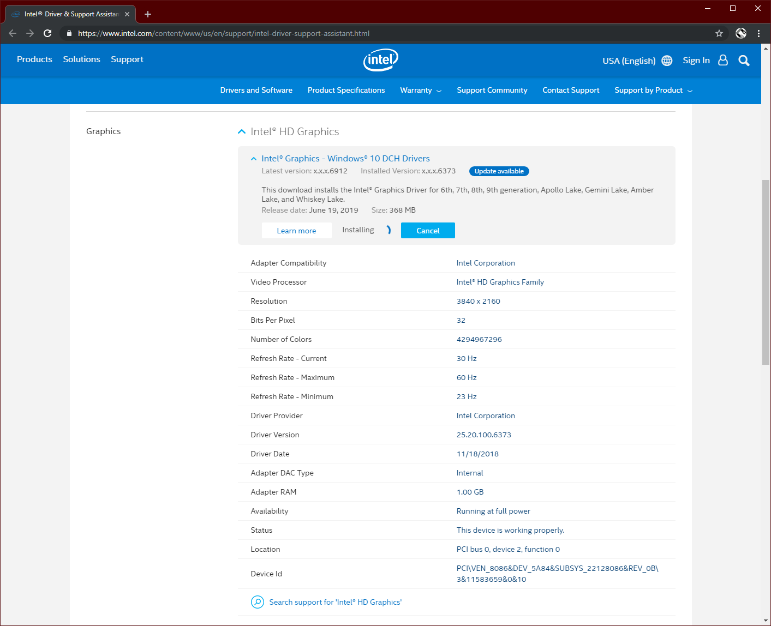Open the site search magnifier icon

pos(744,61)
